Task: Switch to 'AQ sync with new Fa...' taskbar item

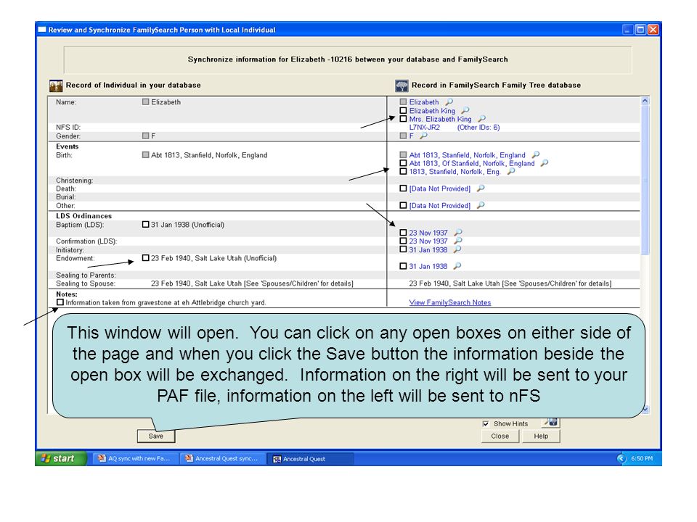Action: point(136,458)
